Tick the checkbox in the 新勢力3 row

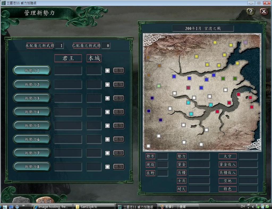[x=108, y=98]
